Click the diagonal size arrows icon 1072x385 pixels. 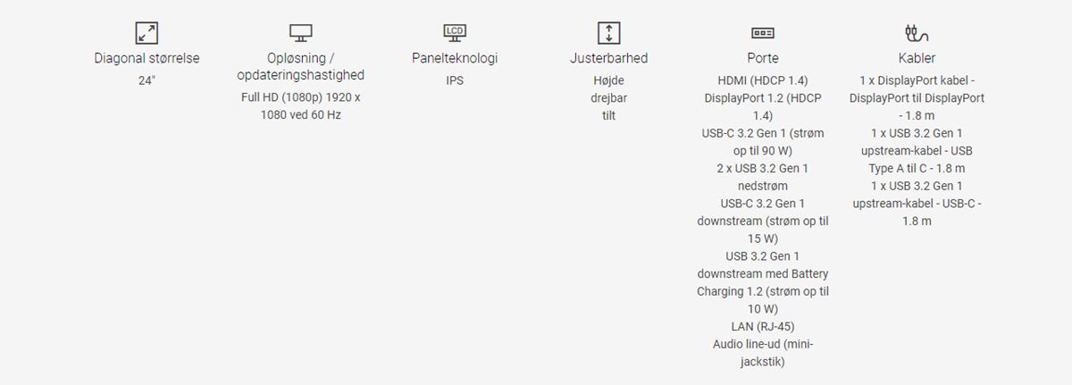(147, 33)
